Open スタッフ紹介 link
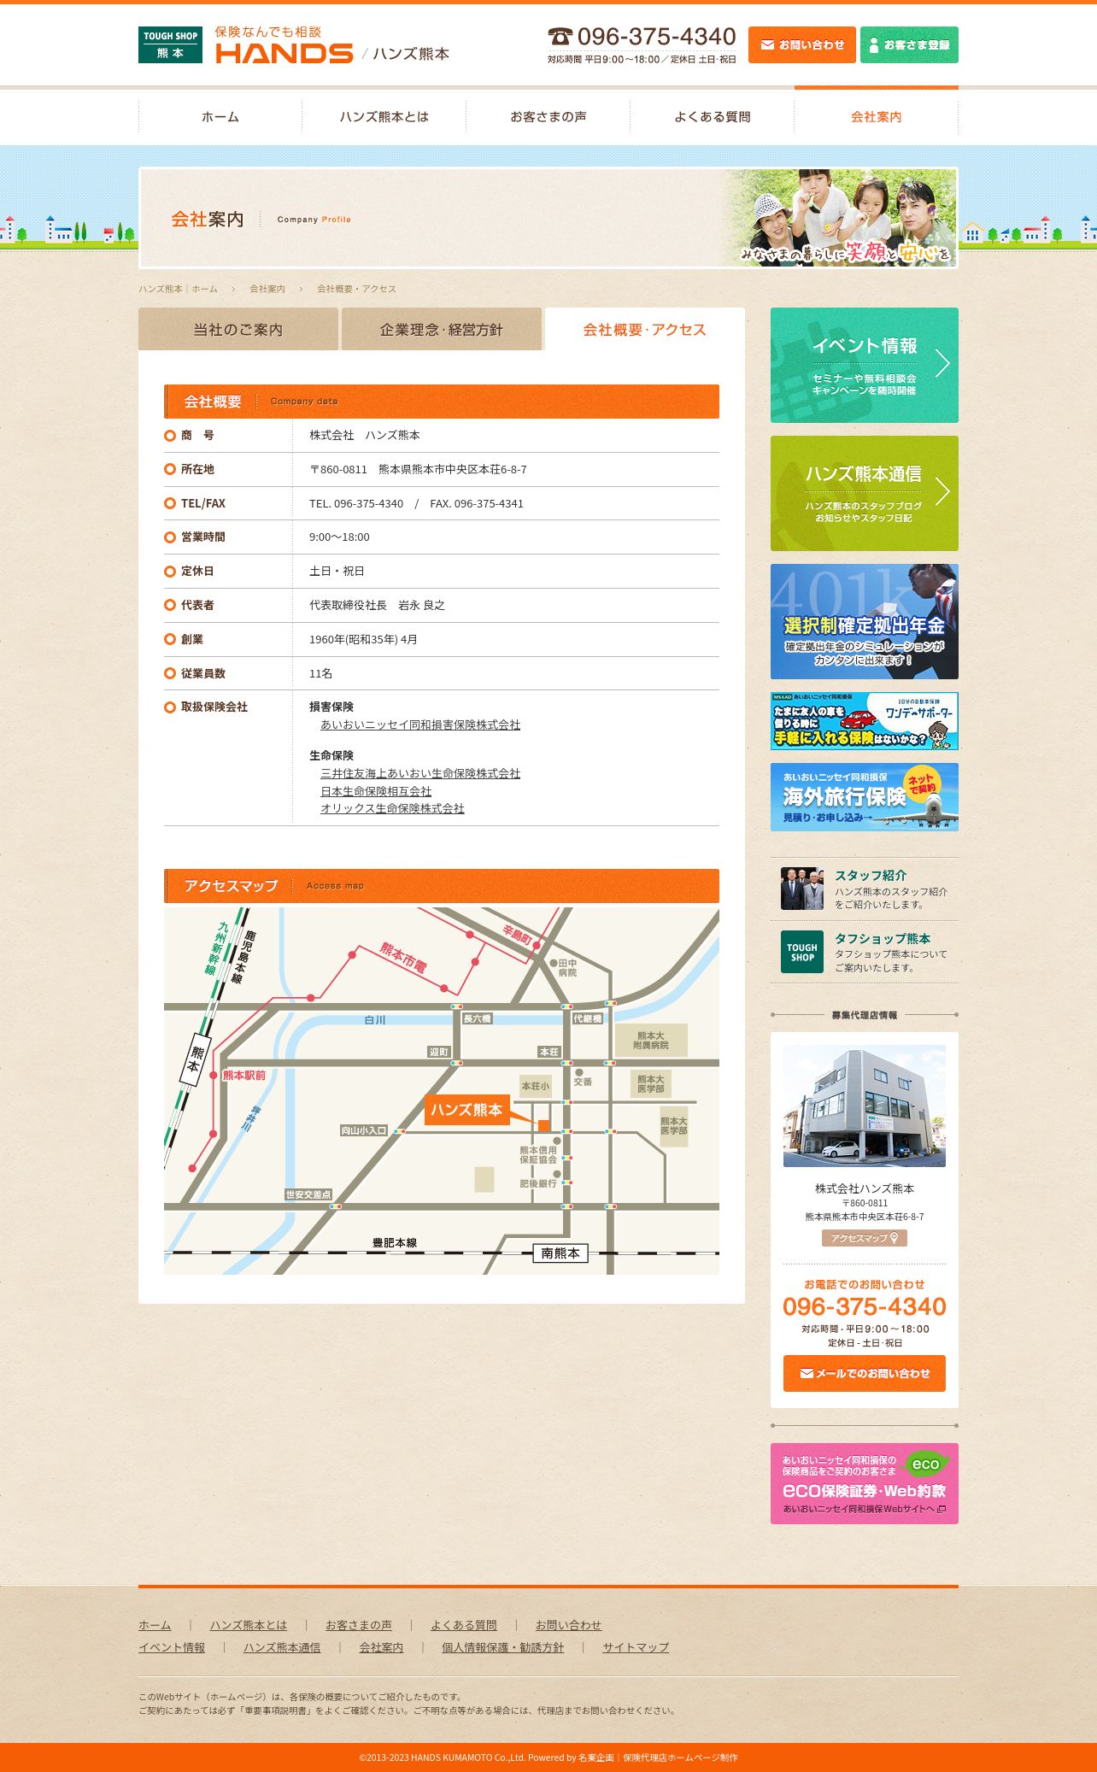The image size is (1097, 1772). tap(871, 875)
